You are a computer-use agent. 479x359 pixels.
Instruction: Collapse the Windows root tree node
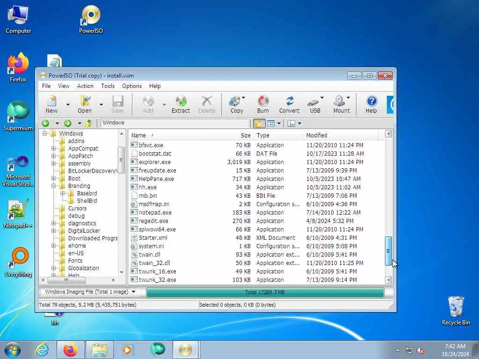point(45,133)
